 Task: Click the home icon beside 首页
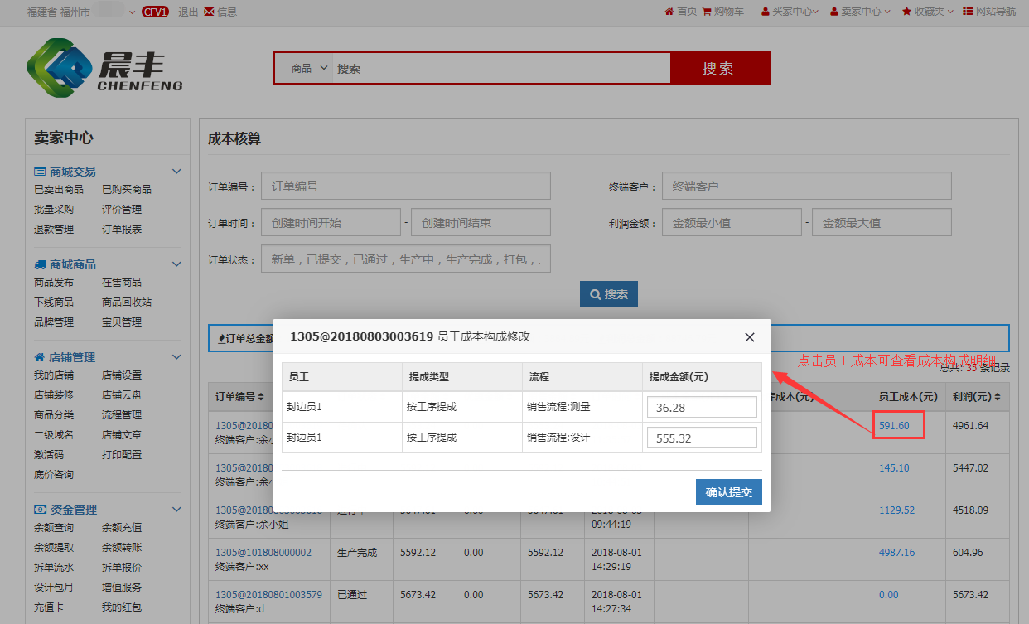[x=669, y=12]
